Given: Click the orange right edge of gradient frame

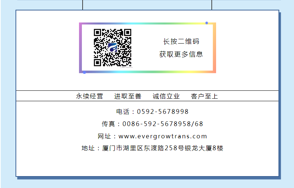Looking at the screenshot, I should [215, 48].
